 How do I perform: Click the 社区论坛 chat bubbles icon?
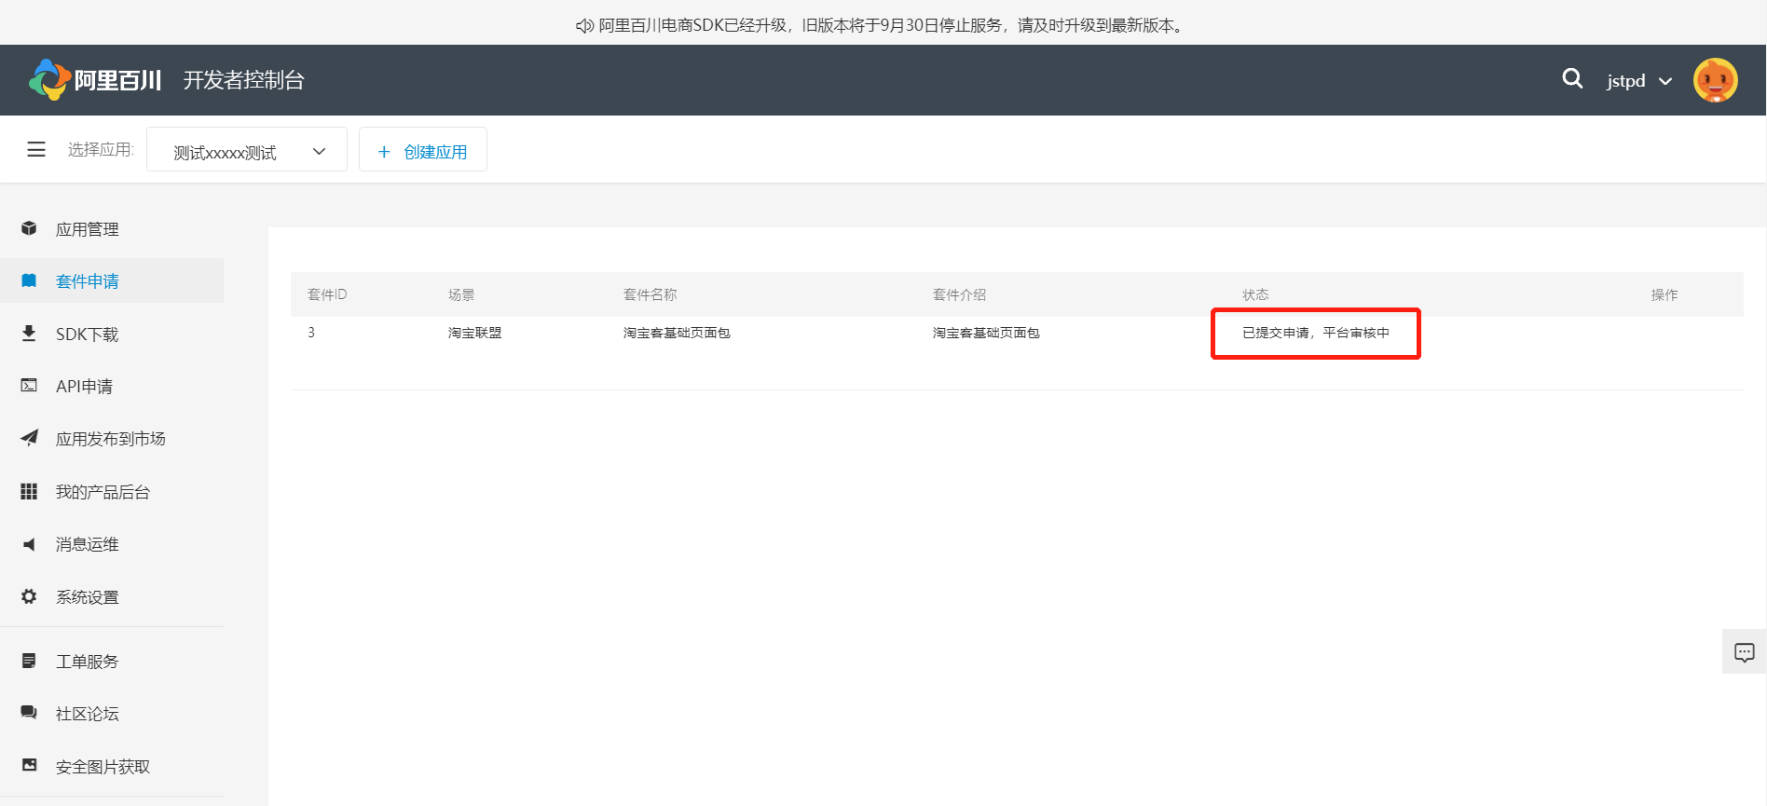[x=29, y=713]
